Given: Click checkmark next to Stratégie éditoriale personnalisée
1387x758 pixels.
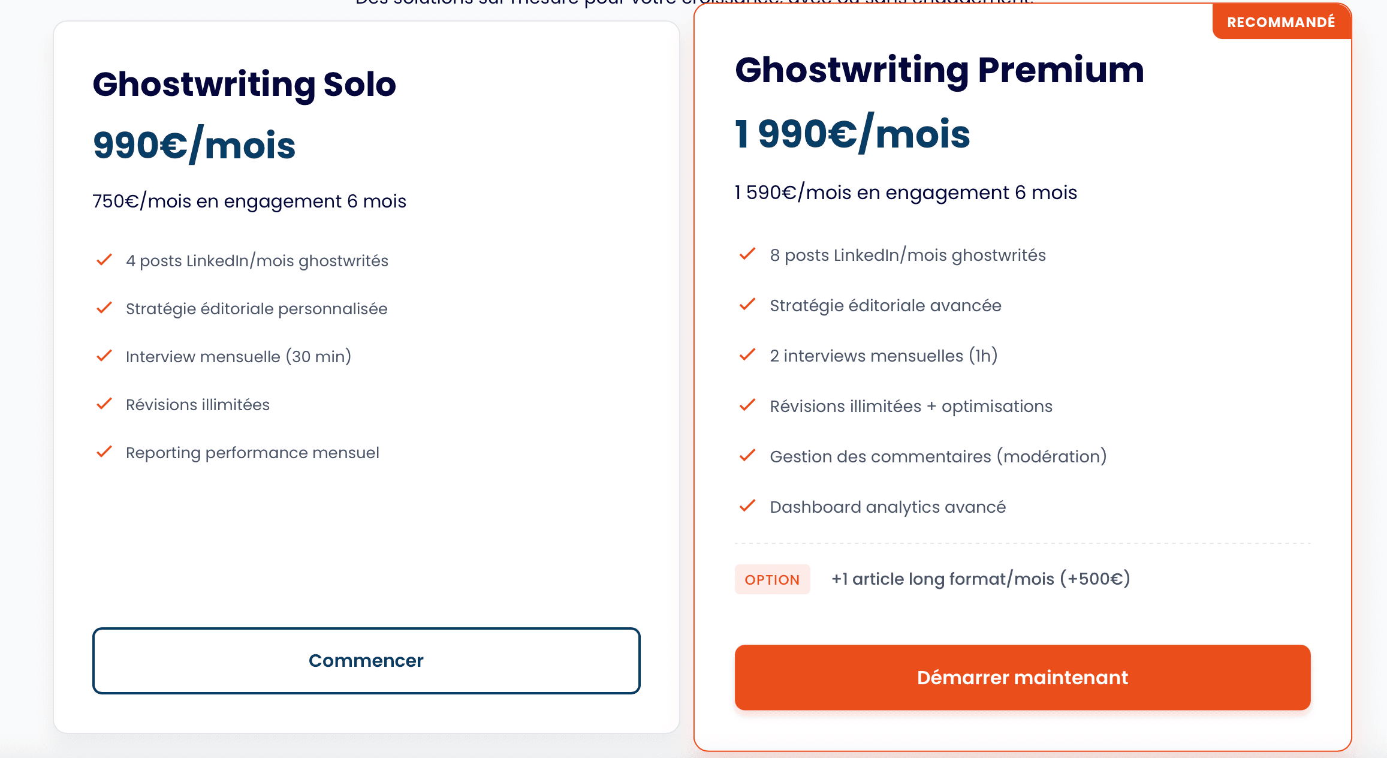Looking at the screenshot, I should pyautogui.click(x=104, y=308).
